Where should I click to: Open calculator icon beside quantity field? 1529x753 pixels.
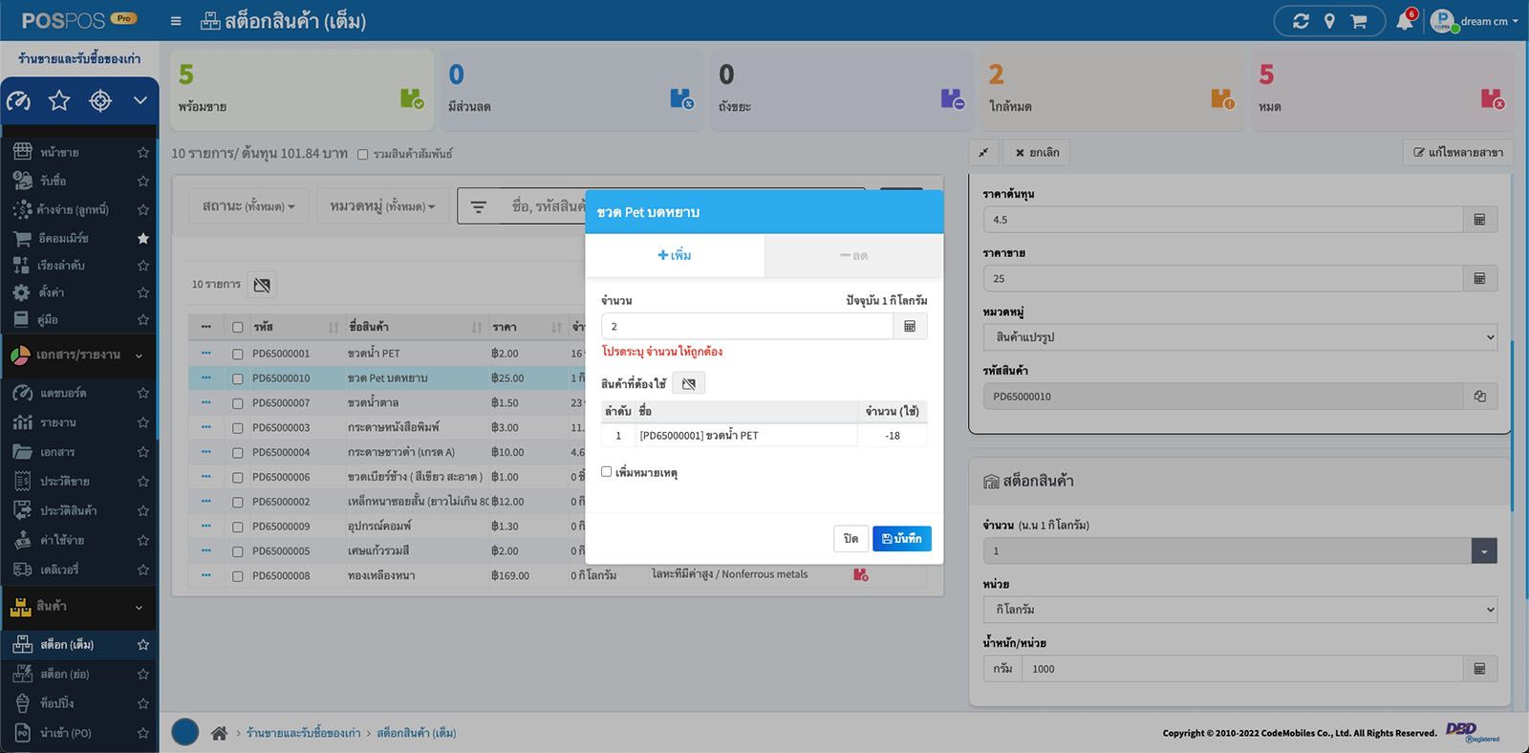click(910, 327)
